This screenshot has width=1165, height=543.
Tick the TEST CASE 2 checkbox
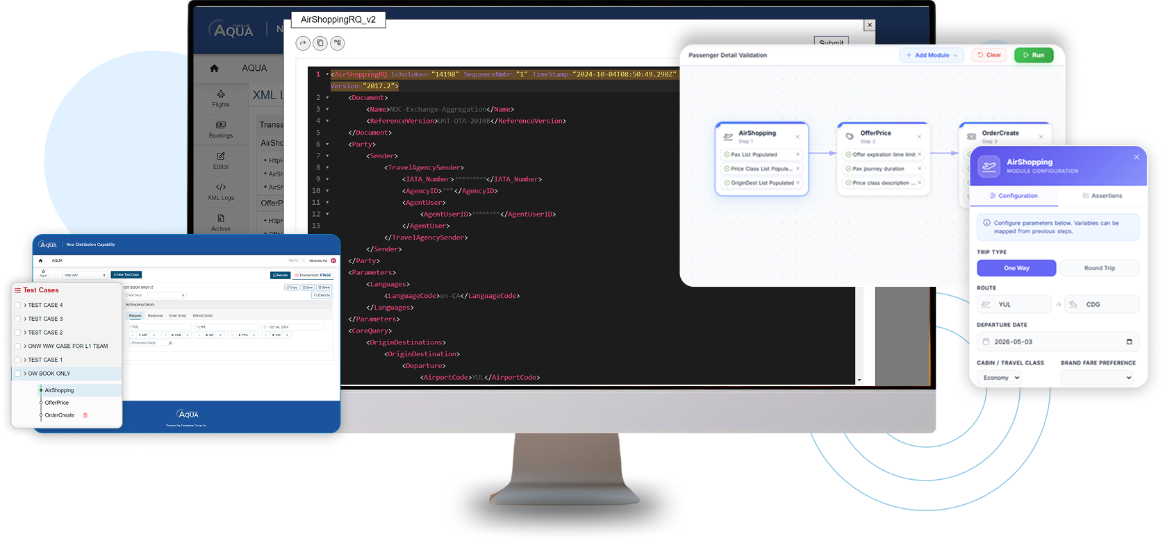tap(18, 333)
